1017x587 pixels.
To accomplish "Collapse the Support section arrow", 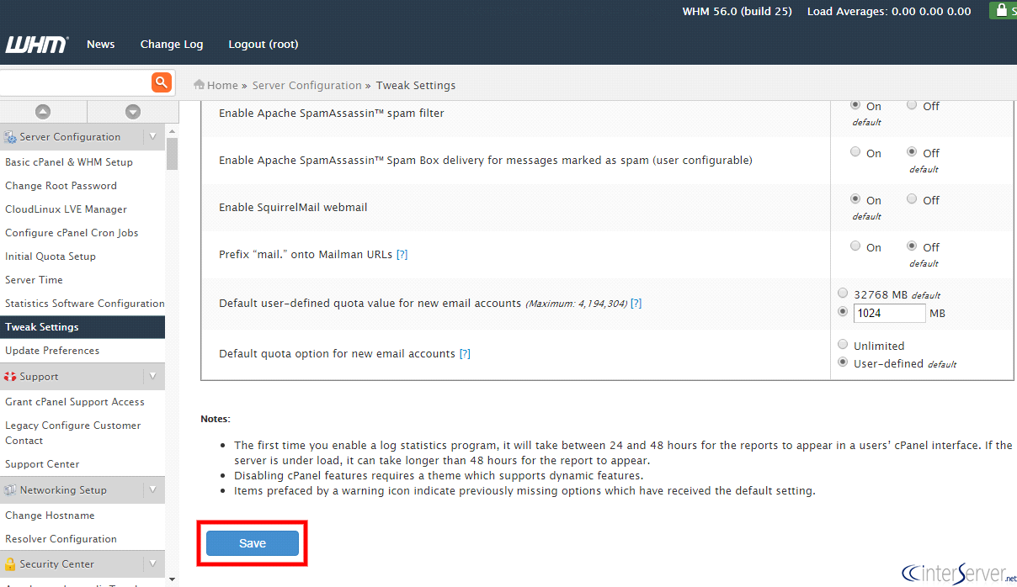I will [152, 377].
